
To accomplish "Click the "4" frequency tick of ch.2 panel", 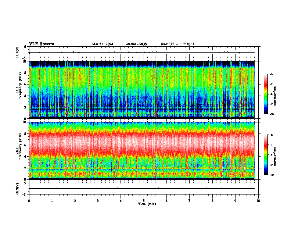I will click(x=25, y=157).
